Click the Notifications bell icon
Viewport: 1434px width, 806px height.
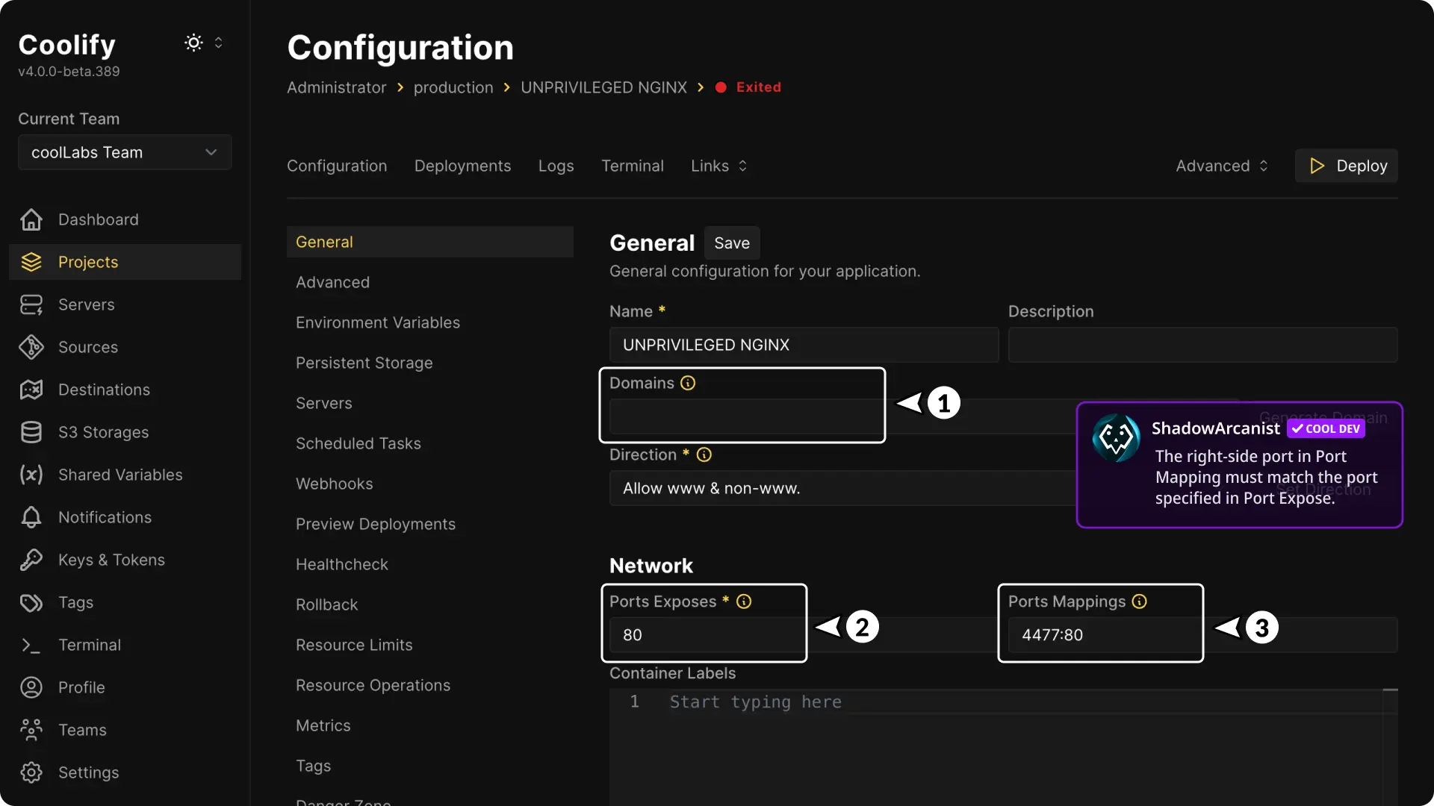(x=31, y=517)
